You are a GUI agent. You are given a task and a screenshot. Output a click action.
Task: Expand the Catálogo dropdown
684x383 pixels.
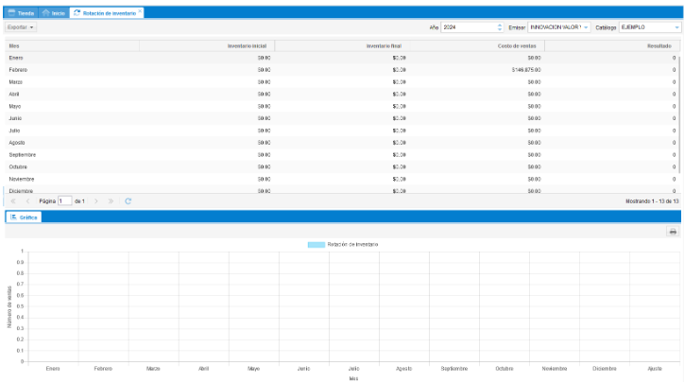coord(676,27)
